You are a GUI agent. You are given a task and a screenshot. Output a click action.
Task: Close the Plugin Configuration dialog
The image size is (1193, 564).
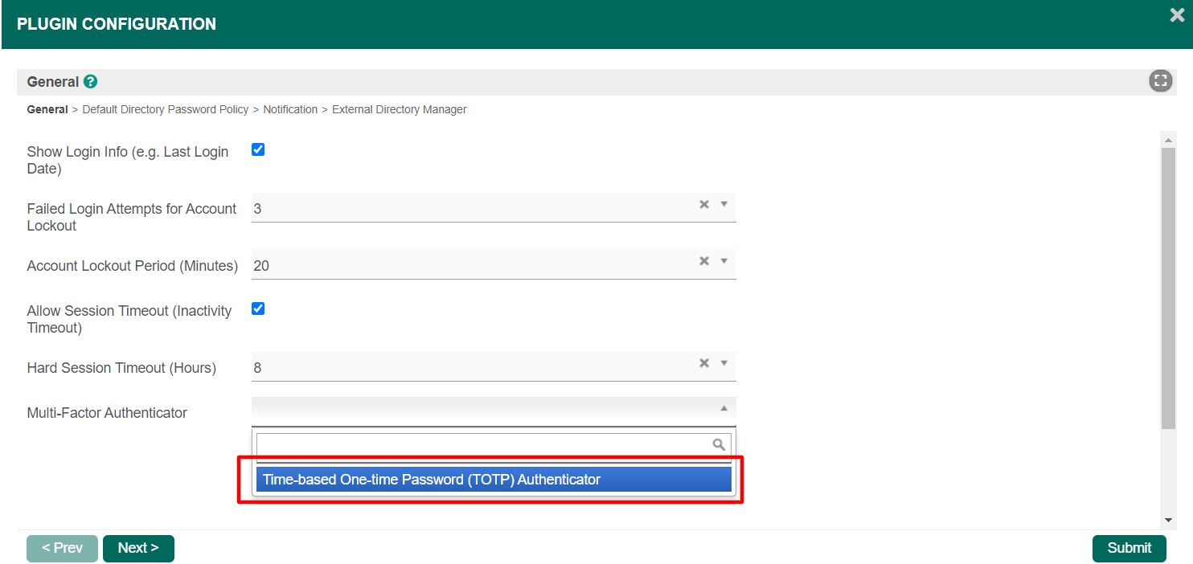pos(1177,15)
